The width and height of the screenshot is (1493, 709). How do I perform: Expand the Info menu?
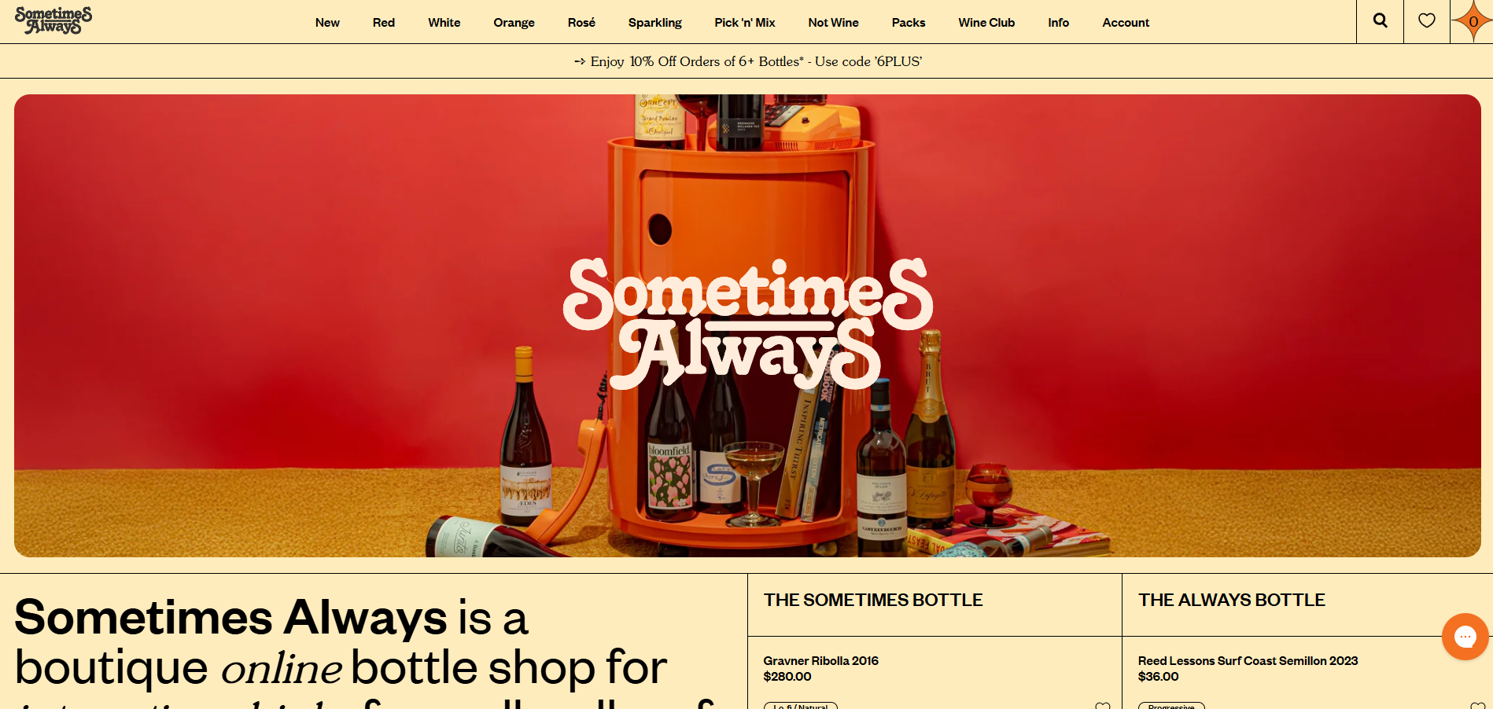1058,23
